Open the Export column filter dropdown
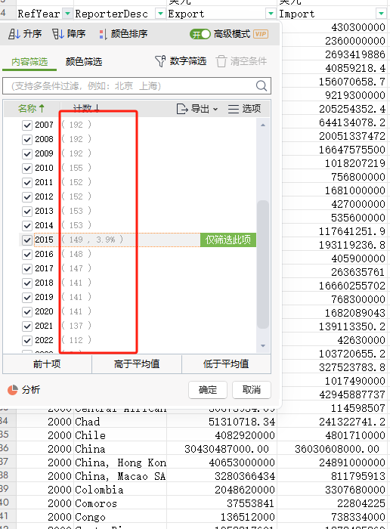 click(271, 14)
